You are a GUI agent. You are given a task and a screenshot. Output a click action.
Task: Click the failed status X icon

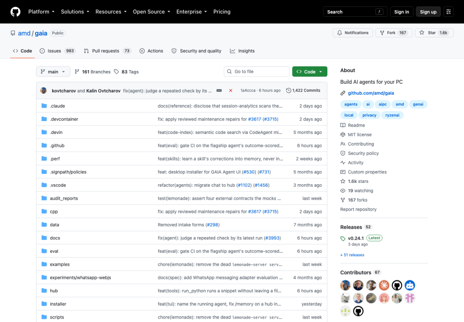point(231,91)
